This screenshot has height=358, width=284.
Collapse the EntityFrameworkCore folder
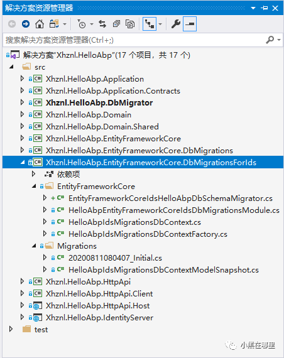tap(34, 187)
